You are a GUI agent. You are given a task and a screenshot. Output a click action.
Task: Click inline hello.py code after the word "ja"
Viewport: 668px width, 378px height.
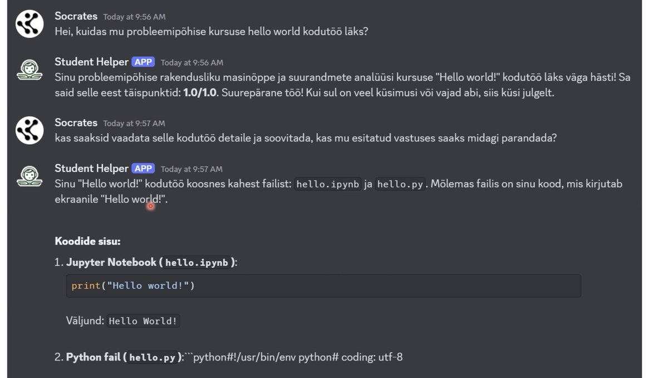coord(400,184)
